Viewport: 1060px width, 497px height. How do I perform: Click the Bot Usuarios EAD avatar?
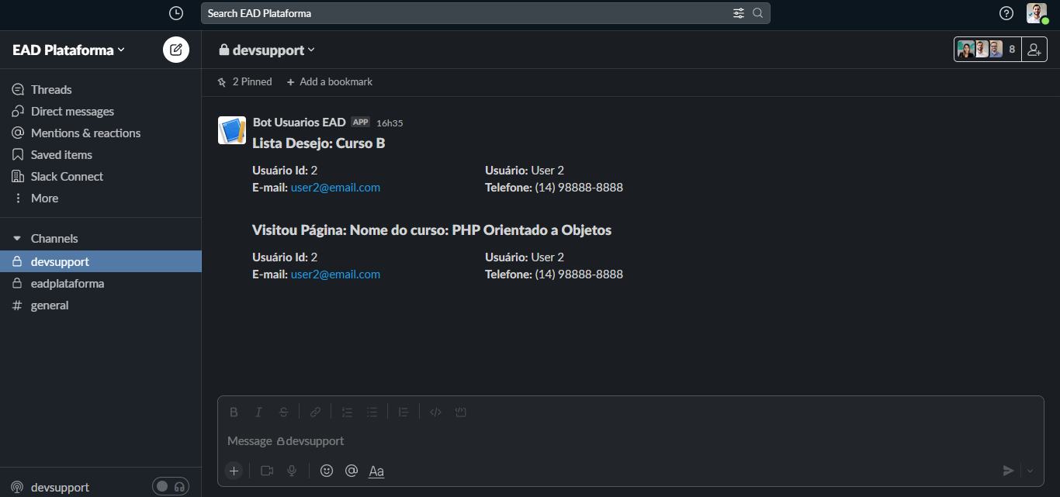pos(232,130)
